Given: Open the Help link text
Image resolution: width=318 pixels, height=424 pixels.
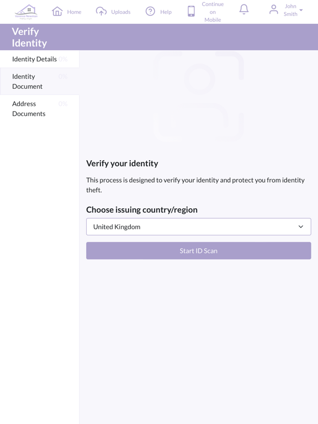Looking at the screenshot, I should (x=166, y=12).
